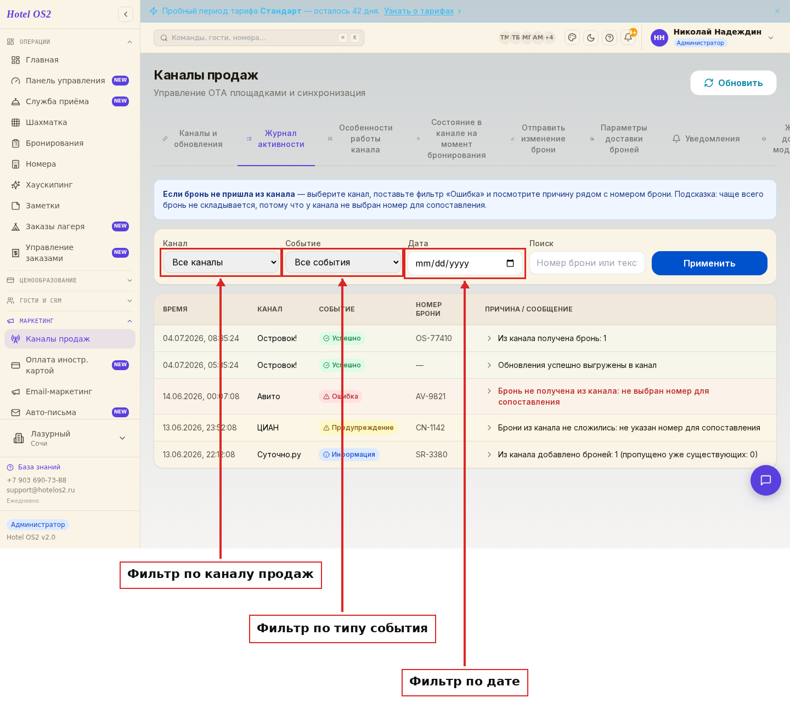Collapse the МАРКЕТИНГ sidebar section

[70, 321]
